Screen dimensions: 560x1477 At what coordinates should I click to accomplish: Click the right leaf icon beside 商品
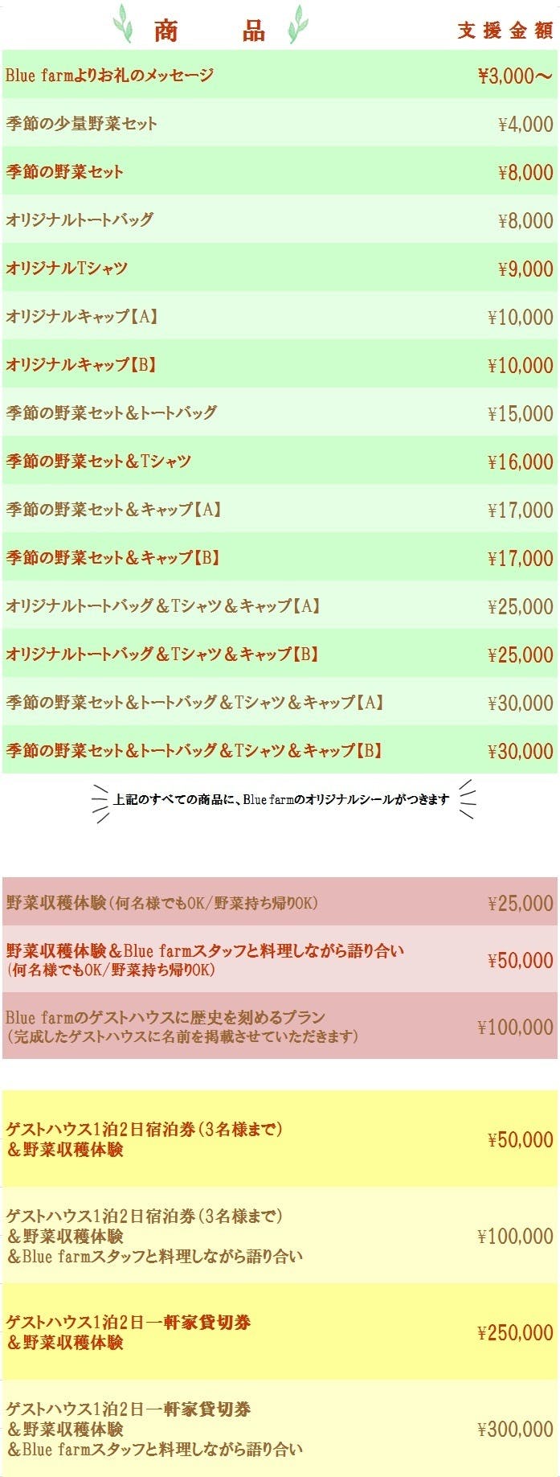297,24
